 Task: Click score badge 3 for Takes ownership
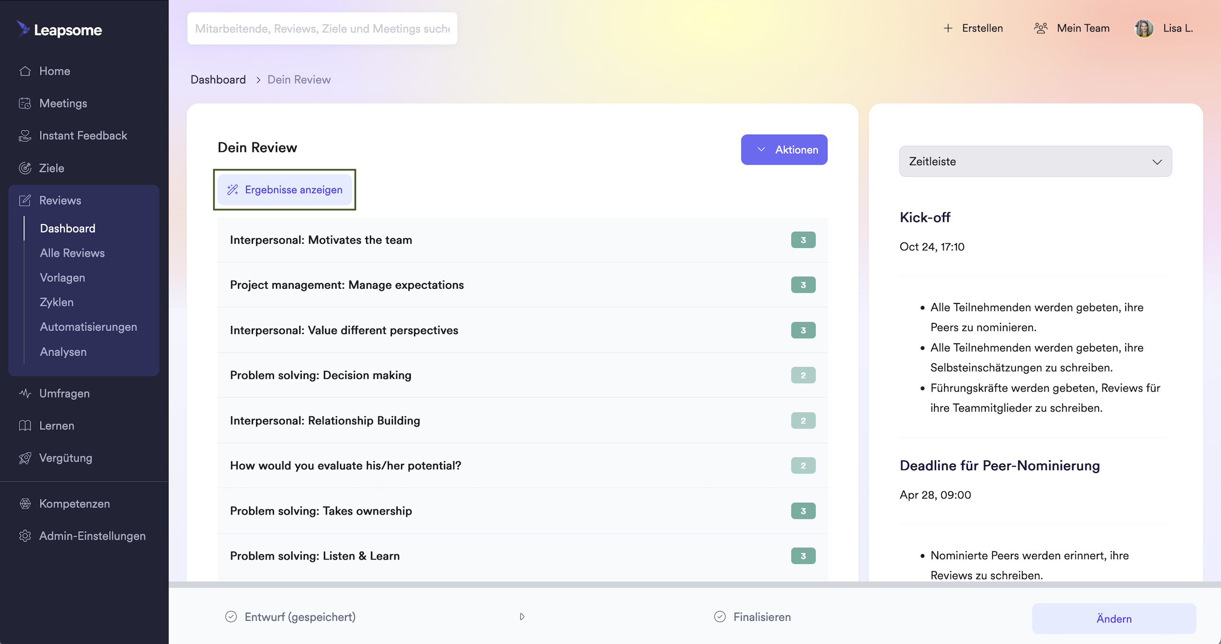[803, 511]
